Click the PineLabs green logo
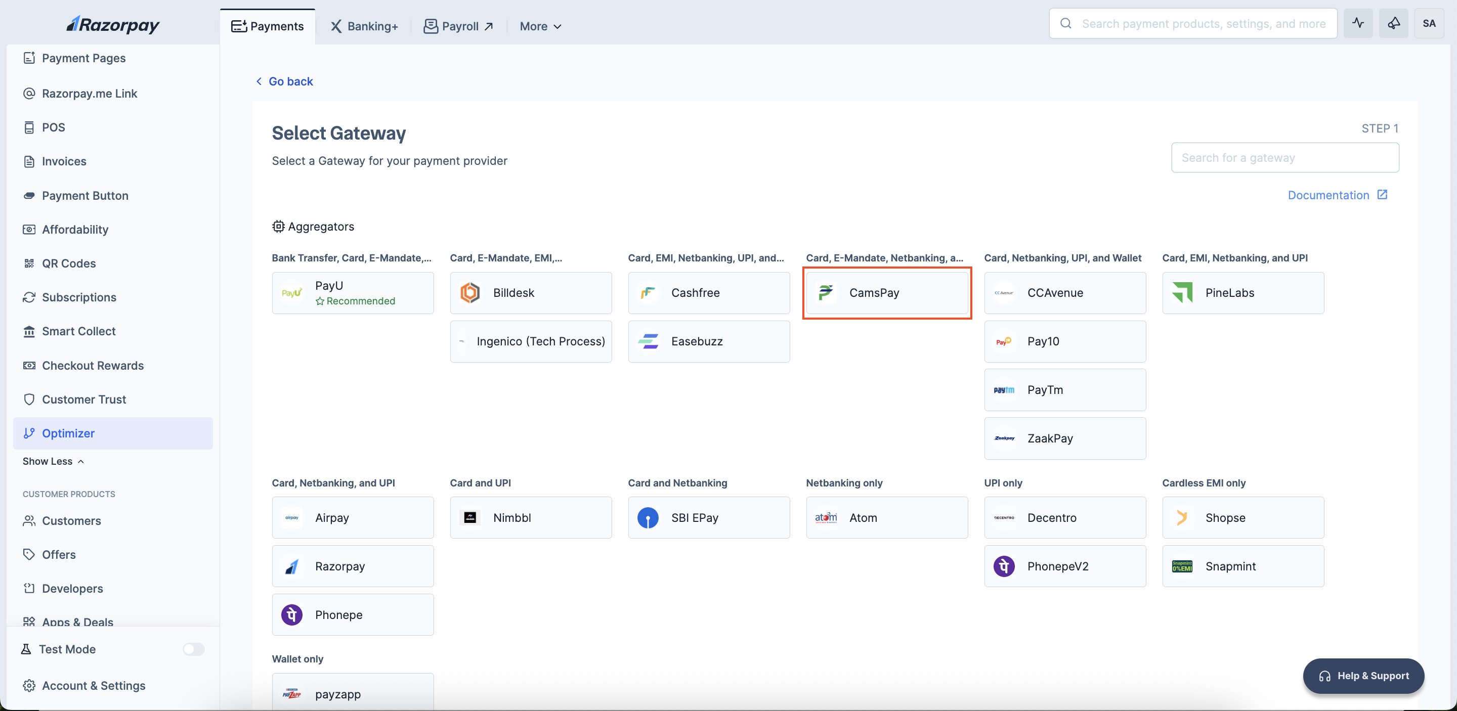This screenshot has height=711, width=1457. coord(1182,293)
